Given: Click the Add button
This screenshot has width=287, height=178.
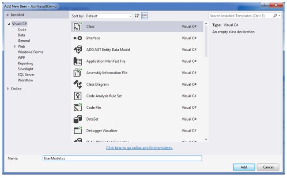Looking at the screenshot, I should pos(244,167).
